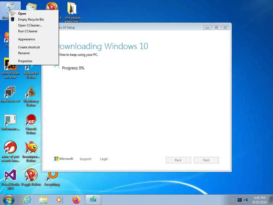Select the Endermanc... desktop shortcut
Viewport: 273px width, 205px height.
pyautogui.click(x=10, y=122)
